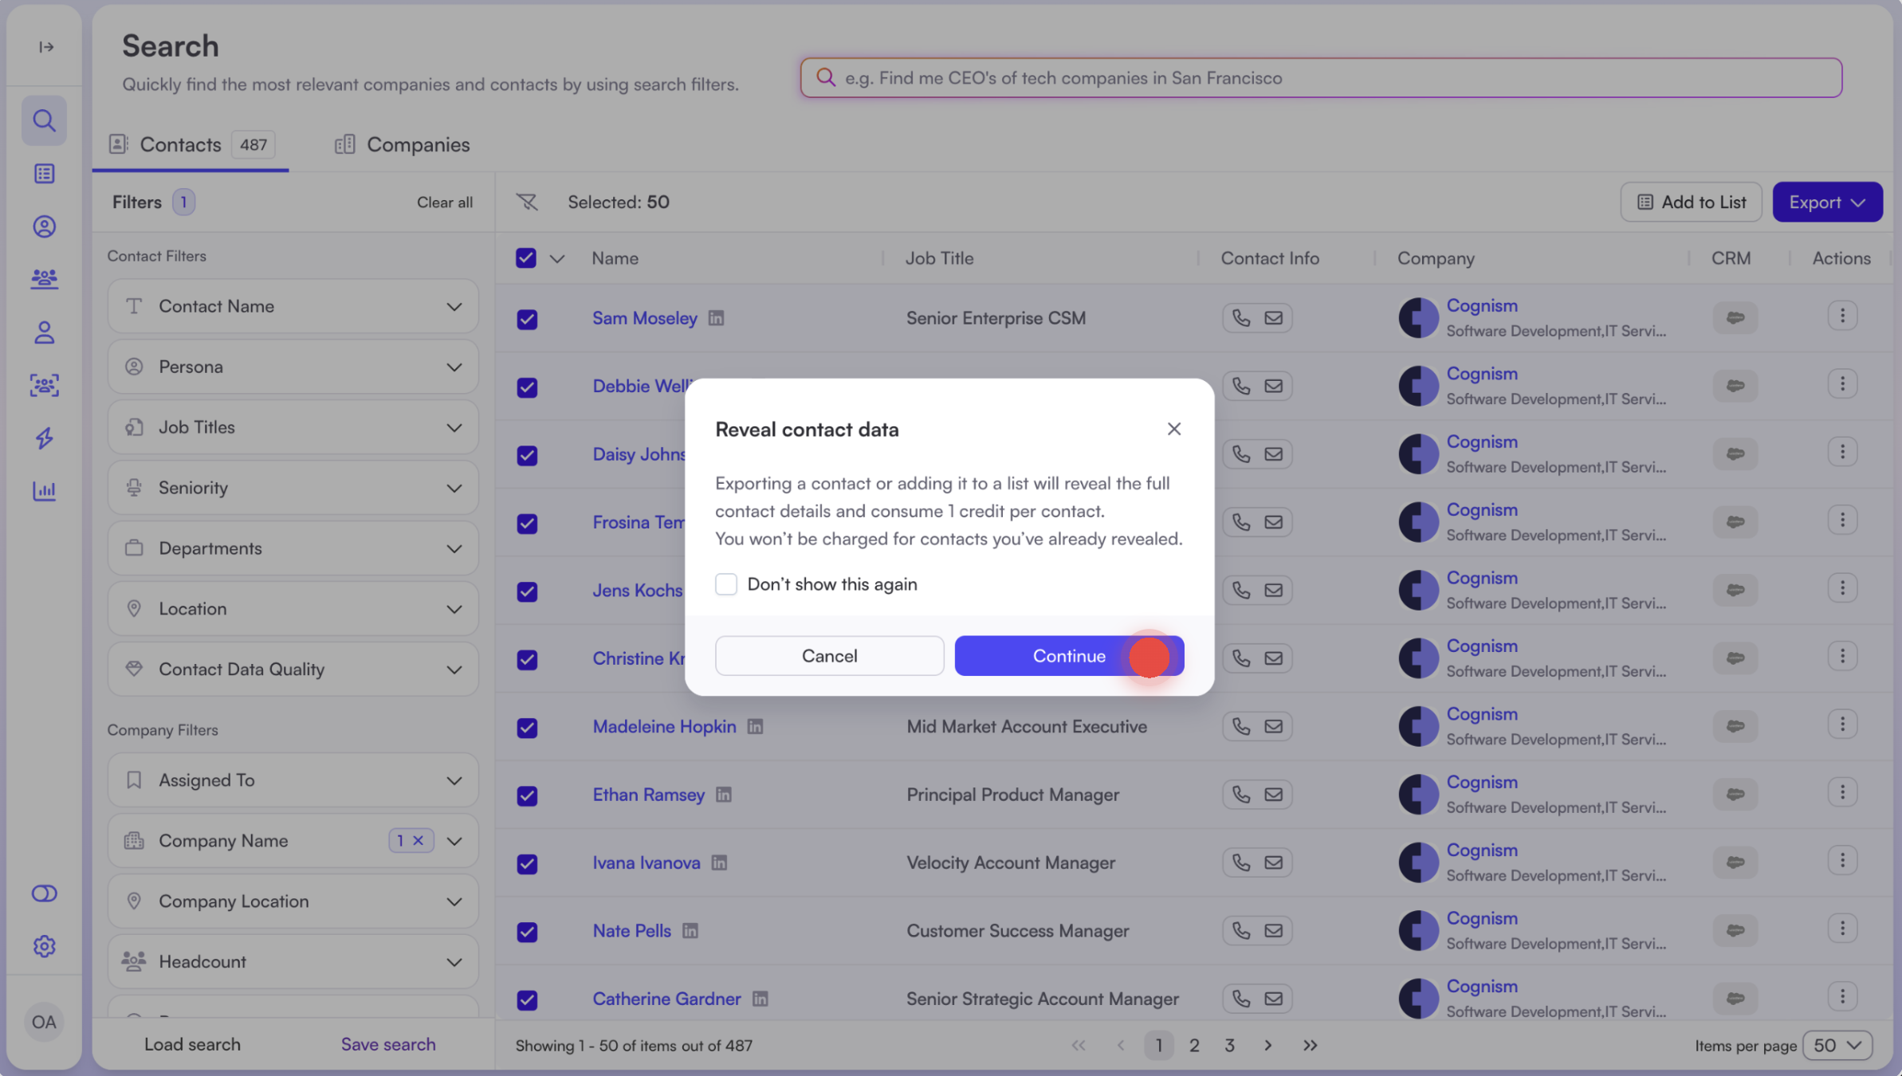Click Sam Moseley's LinkedIn icon
Viewport: 1902px width, 1076px height.
[x=716, y=318]
